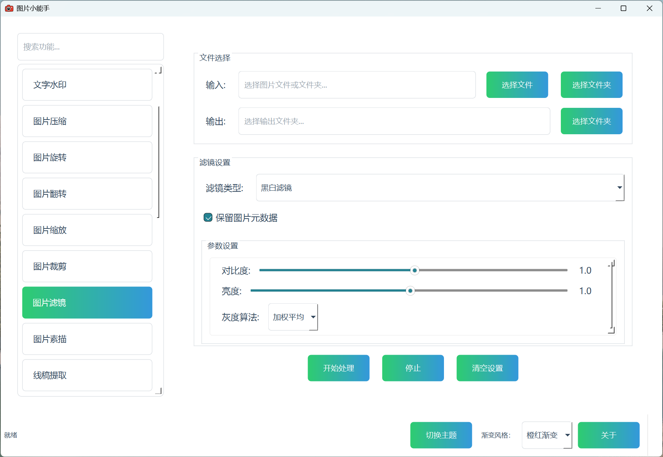Image resolution: width=663 pixels, height=457 pixels.
Task: Select the 图片旋转 function
Action: click(x=87, y=157)
